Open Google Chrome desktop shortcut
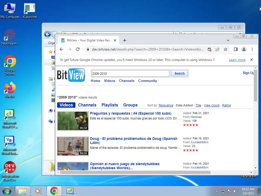261x196 pixels. click(10, 65)
